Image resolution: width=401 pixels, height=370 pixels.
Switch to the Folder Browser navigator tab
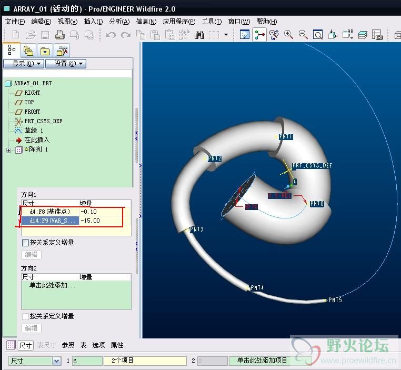pyautogui.click(x=28, y=51)
